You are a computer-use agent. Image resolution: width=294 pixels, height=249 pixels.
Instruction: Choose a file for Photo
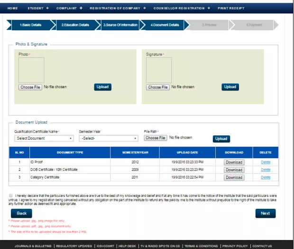tap(30, 87)
